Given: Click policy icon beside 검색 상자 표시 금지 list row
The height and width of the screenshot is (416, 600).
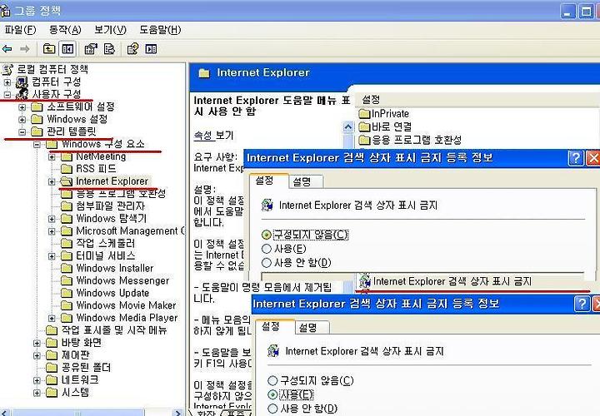Looking at the screenshot, I should click(365, 281).
